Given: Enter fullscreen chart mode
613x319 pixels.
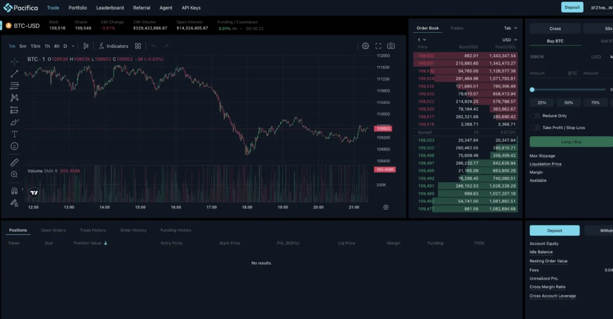Looking at the screenshot, I should [378, 46].
